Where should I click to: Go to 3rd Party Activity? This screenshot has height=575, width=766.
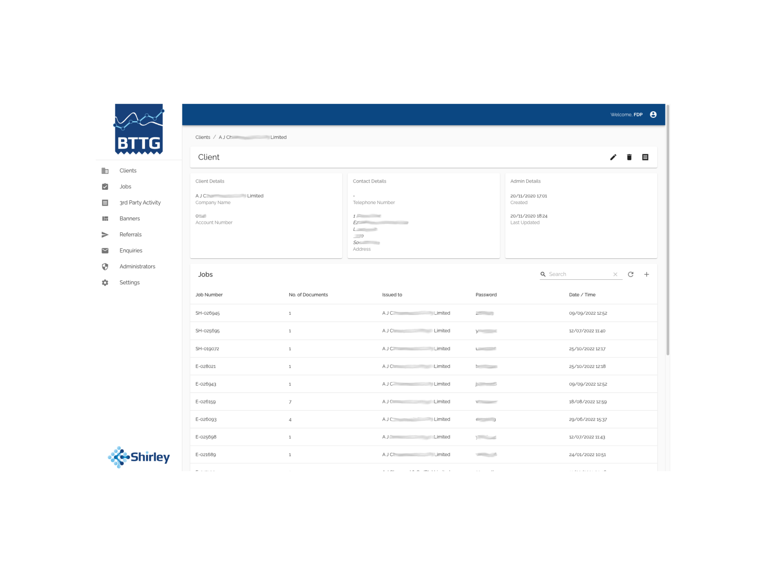pos(140,203)
